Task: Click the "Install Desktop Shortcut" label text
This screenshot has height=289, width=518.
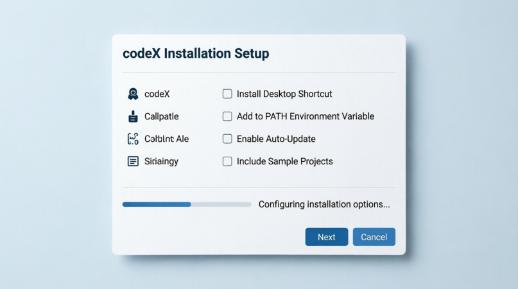Action: coord(284,94)
